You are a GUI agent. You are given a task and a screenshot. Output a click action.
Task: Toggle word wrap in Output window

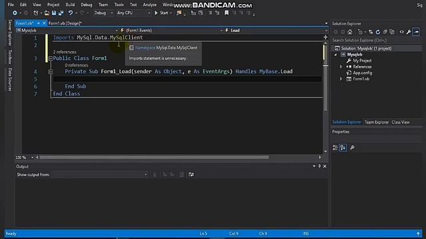[191, 175]
